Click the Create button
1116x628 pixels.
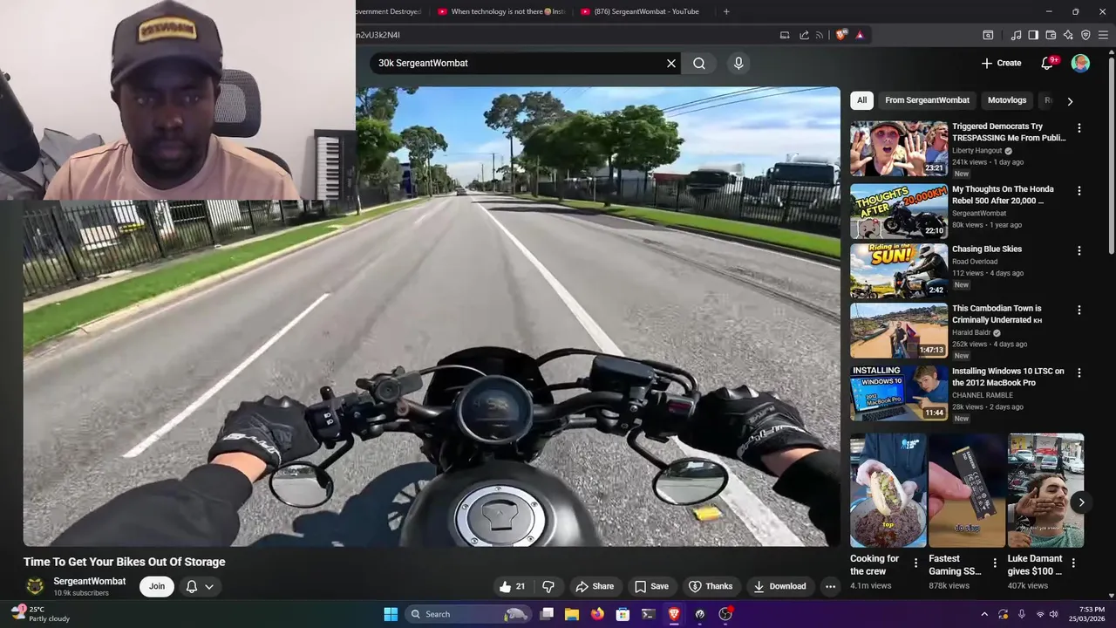tap(1001, 63)
